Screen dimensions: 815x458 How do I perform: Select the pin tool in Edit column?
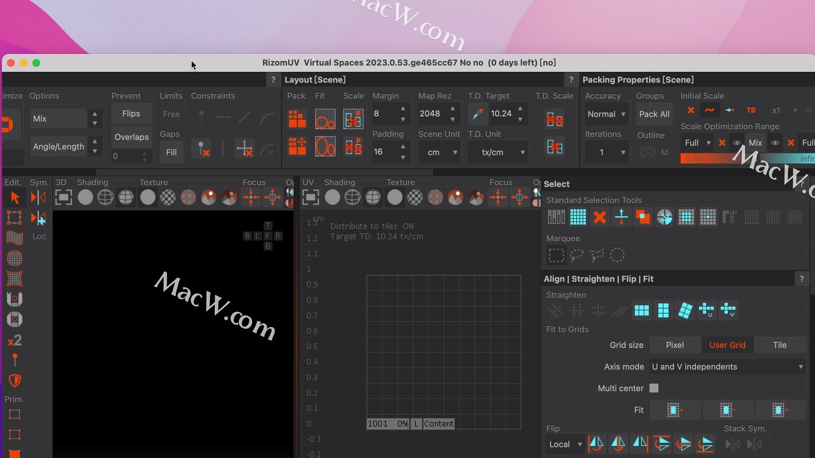point(15,360)
